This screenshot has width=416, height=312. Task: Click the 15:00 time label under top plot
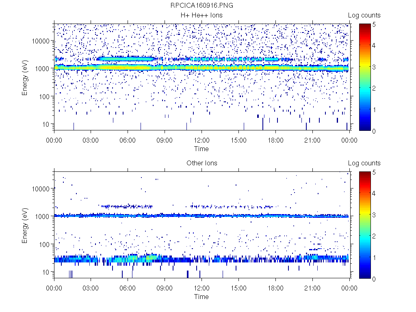pos(238,140)
